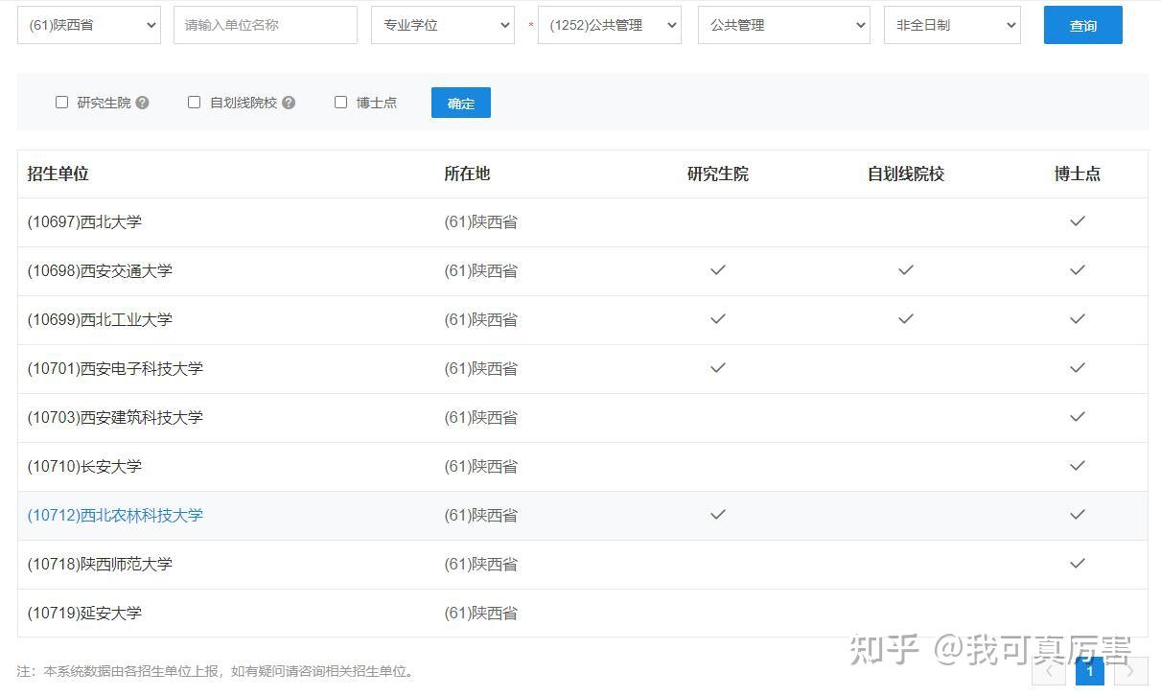Viewport: 1161px width, 696px height.
Task: Click 研究生院 checkmark in 西安电子科技大学 row
Action: tap(718, 367)
